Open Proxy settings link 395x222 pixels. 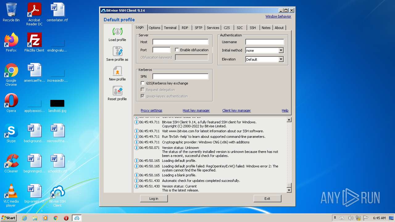152,110
